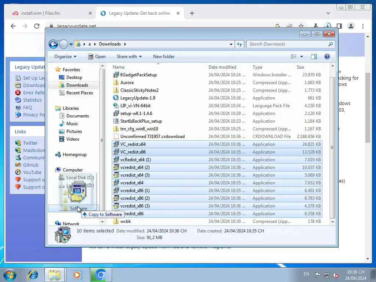Open Libraries in navigation pane
This screenshot has width=376, height=282.
71,108
